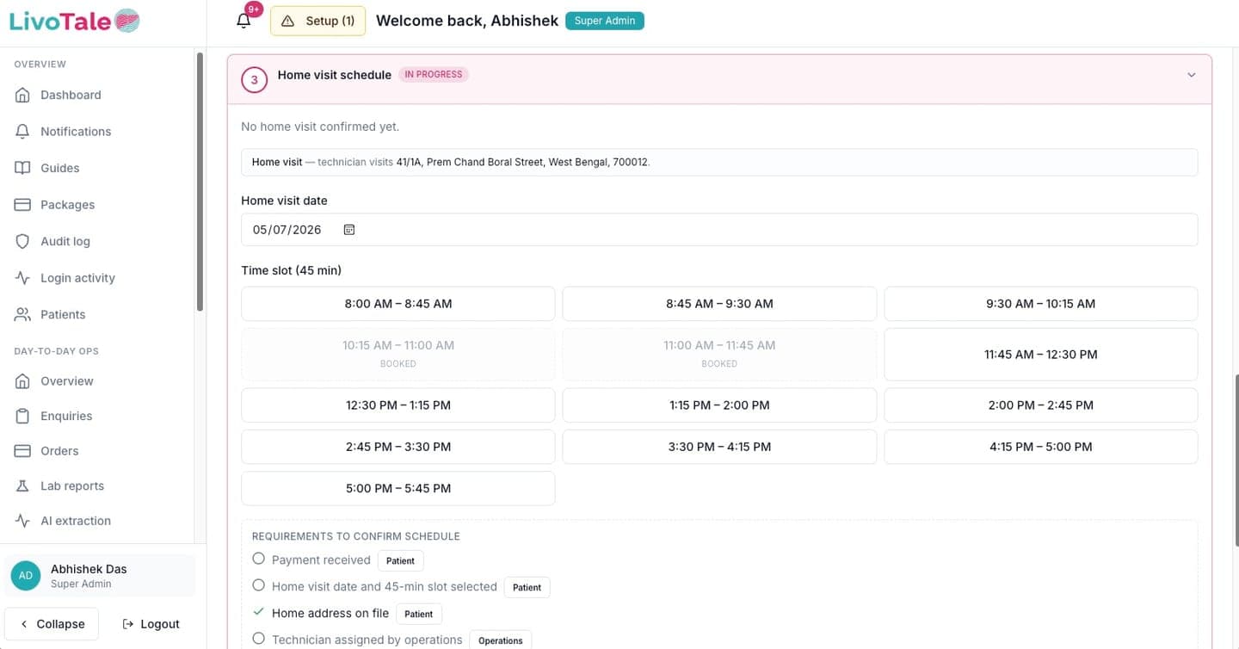Viewport: 1239px width, 649px height.
Task: Select the 3:30 PM – 4:15 PM slot
Action: [719, 447]
